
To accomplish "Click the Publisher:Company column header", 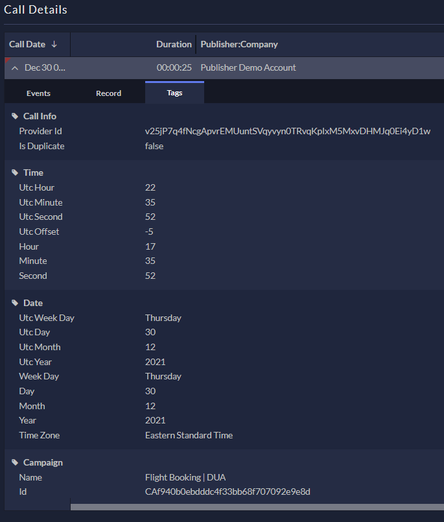I will coord(239,44).
